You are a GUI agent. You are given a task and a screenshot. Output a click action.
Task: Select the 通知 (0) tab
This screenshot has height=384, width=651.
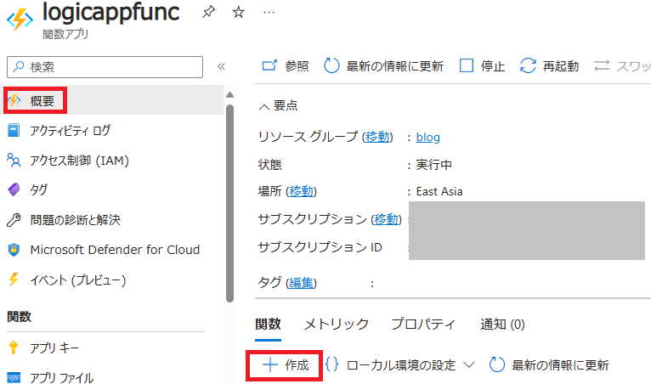503,324
